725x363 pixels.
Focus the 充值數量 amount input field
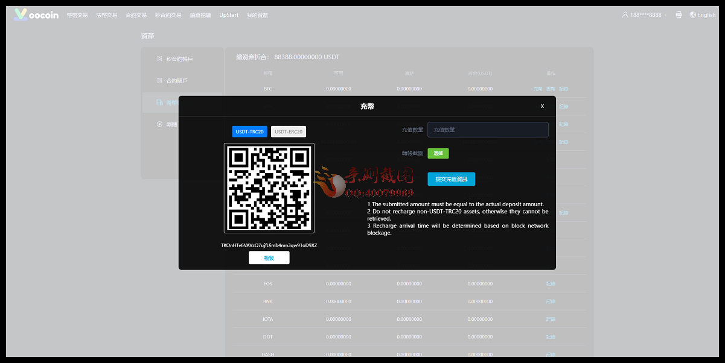coord(488,130)
